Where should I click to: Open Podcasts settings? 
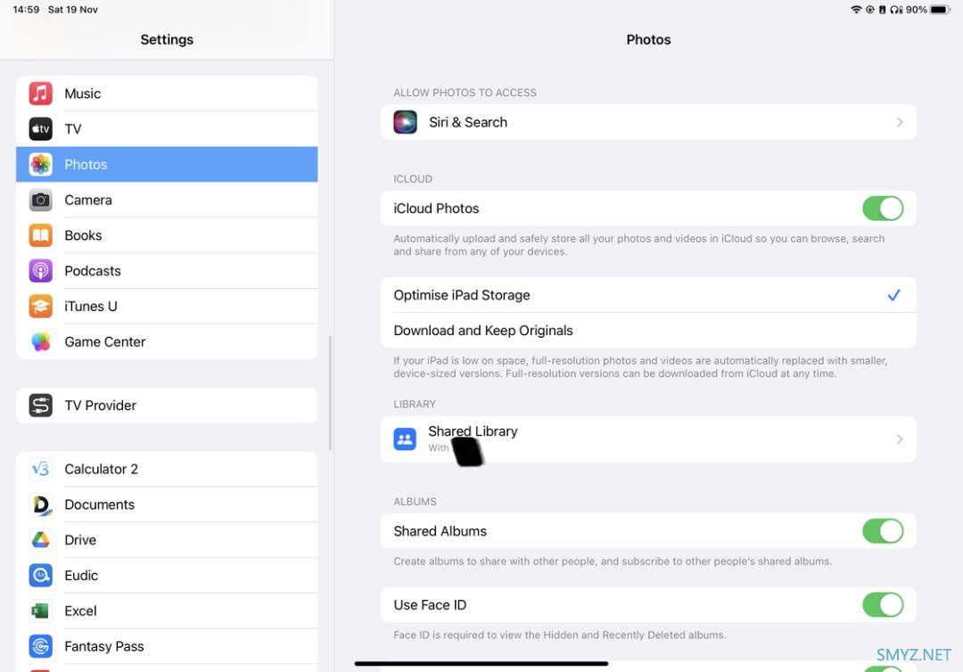pyautogui.click(x=167, y=271)
